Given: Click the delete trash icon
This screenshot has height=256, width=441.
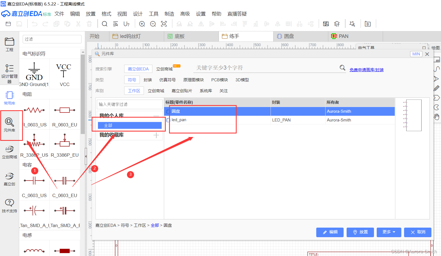Looking at the screenshot, I should click(89, 24).
